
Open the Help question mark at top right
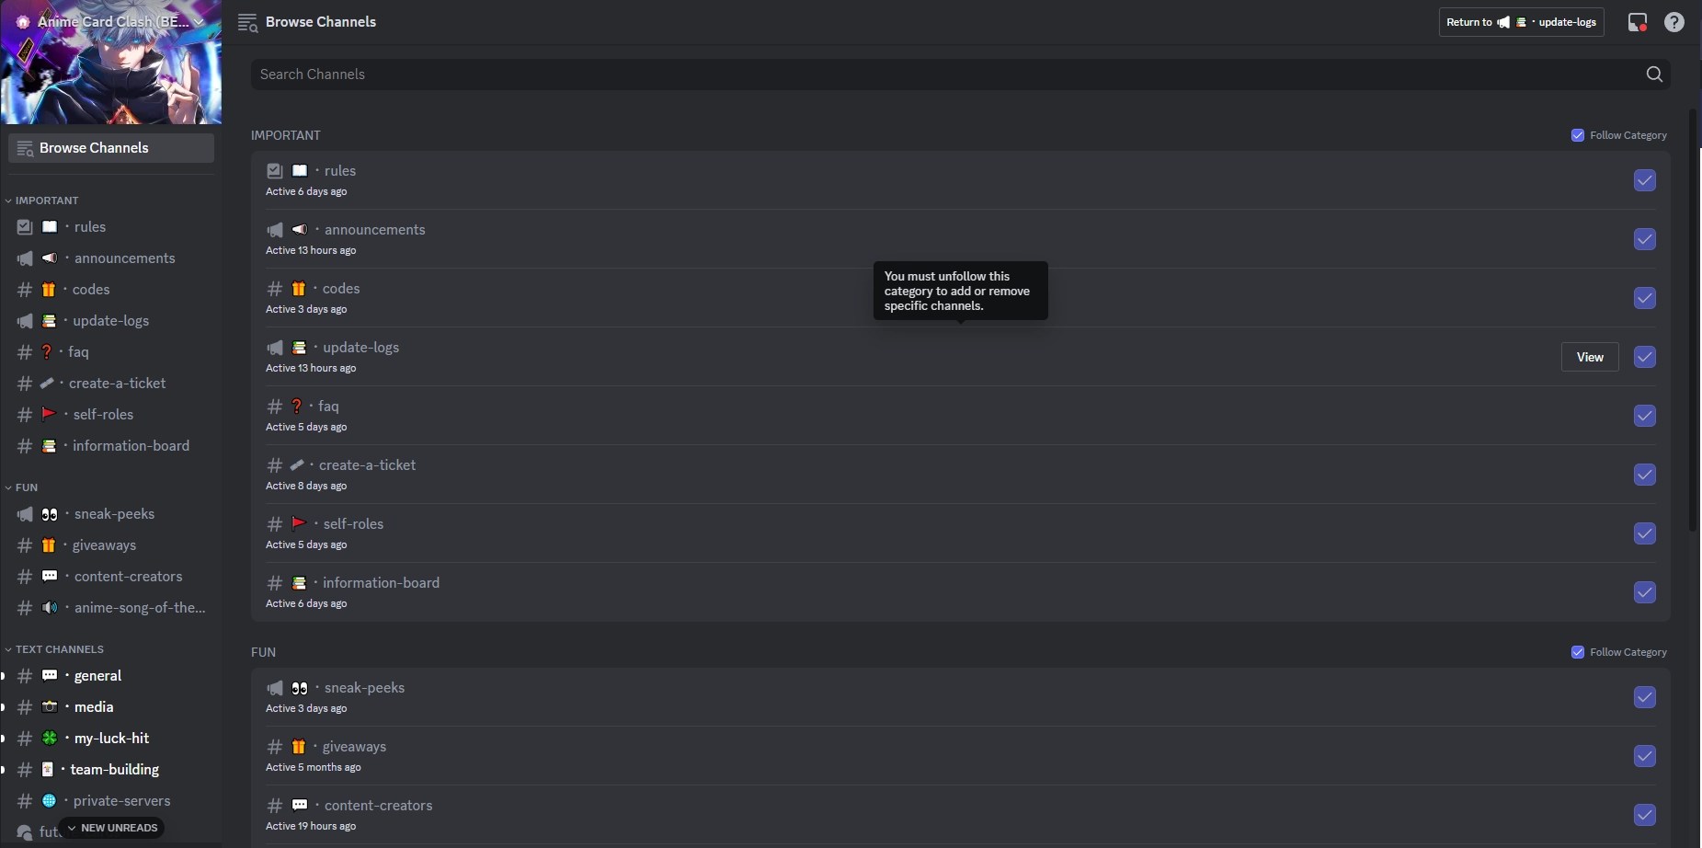point(1674,22)
